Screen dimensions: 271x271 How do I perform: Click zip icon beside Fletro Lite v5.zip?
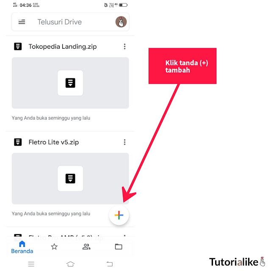tap(18, 142)
